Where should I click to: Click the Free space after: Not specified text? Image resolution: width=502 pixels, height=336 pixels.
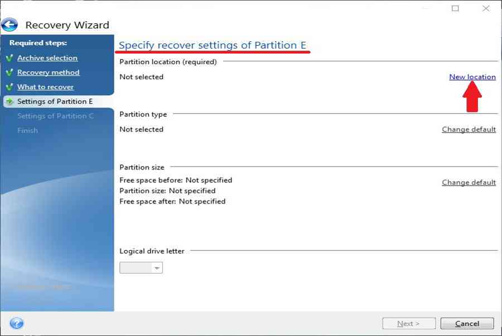pyautogui.click(x=172, y=201)
